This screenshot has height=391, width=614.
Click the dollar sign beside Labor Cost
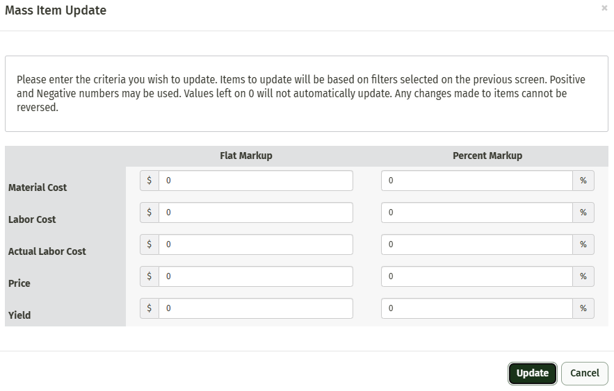pos(150,213)
